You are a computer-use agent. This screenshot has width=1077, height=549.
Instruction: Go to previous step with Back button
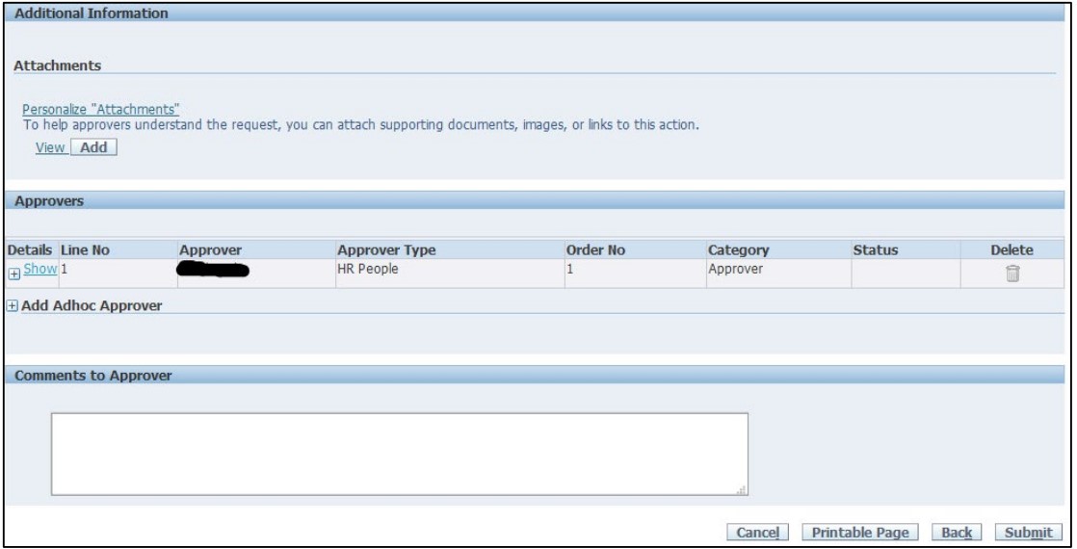click(956, 533)
